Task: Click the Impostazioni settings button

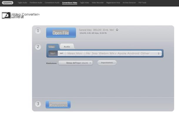Action: (107, 63)
